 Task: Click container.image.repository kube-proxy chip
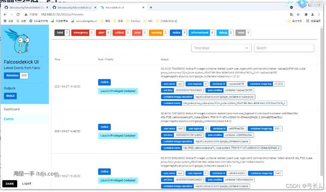click(x=208, y=97)
